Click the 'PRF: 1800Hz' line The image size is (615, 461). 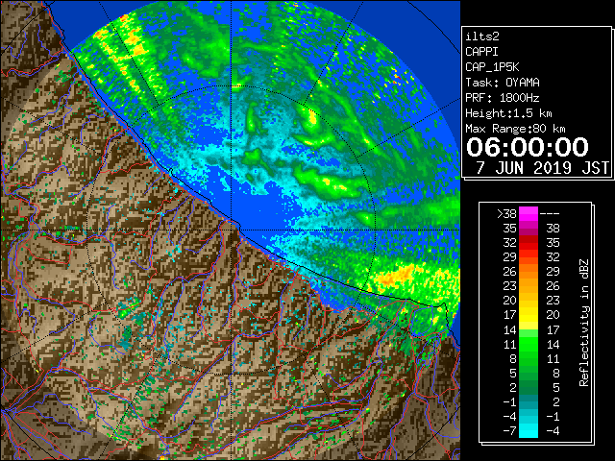(x=503, y=98)
